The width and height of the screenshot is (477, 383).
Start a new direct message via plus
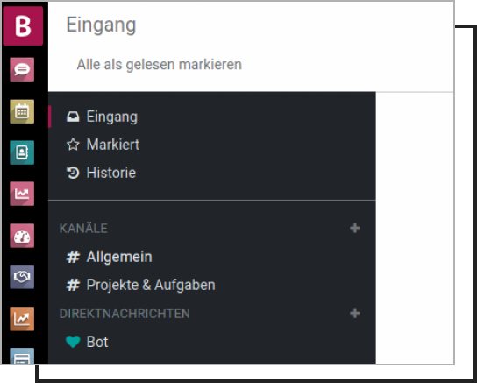[355, 313]
